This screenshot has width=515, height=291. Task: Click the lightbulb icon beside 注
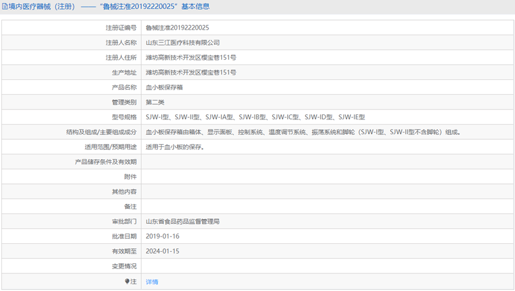(x=127, y=281)
